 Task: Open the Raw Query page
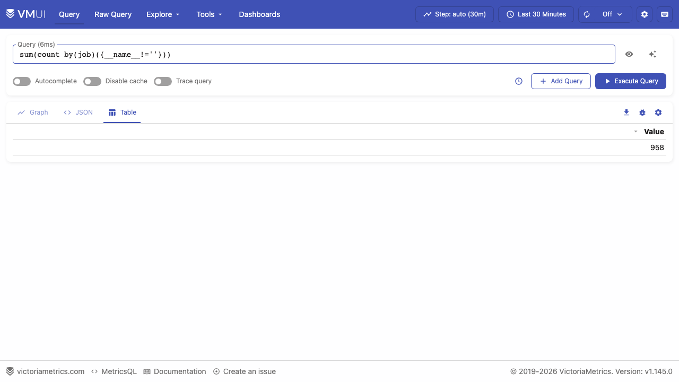tap(113, 14)
